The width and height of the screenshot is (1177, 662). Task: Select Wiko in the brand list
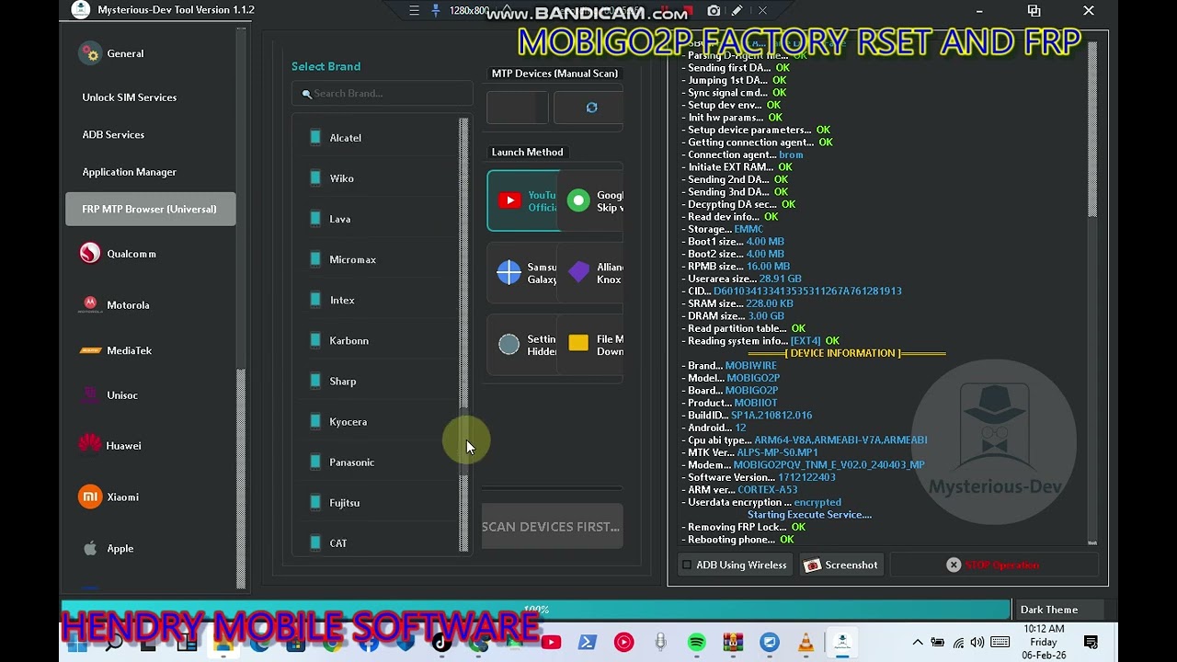click(377, 178)
